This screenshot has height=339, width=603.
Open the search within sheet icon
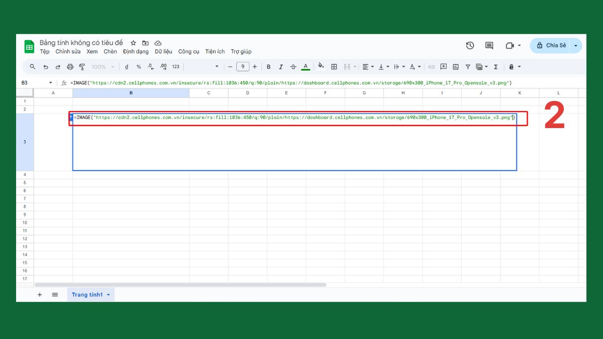pyautogui.click(x=32, y=66)
